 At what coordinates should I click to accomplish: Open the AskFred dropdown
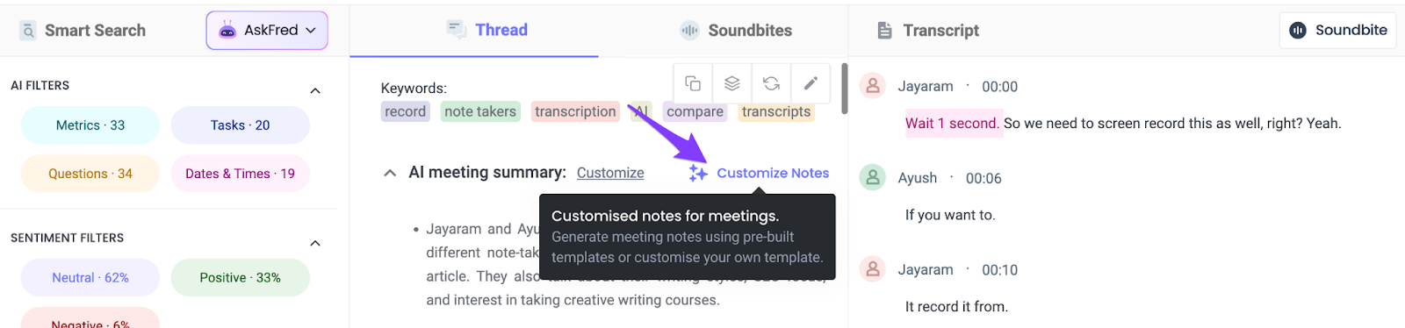[267, 30]
